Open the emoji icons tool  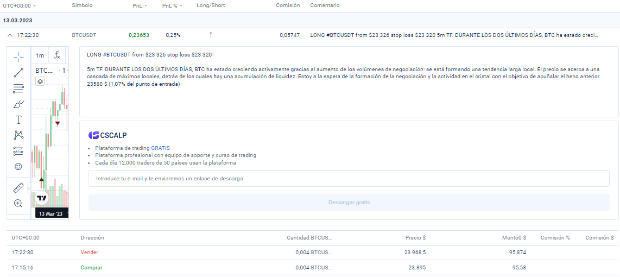(18, 167)
